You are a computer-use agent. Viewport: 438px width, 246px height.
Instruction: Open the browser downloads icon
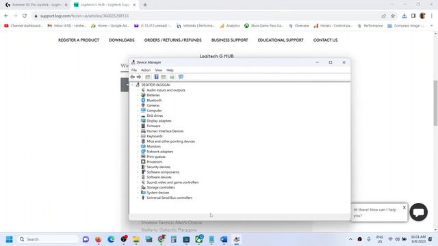click(x=404, y=16)
